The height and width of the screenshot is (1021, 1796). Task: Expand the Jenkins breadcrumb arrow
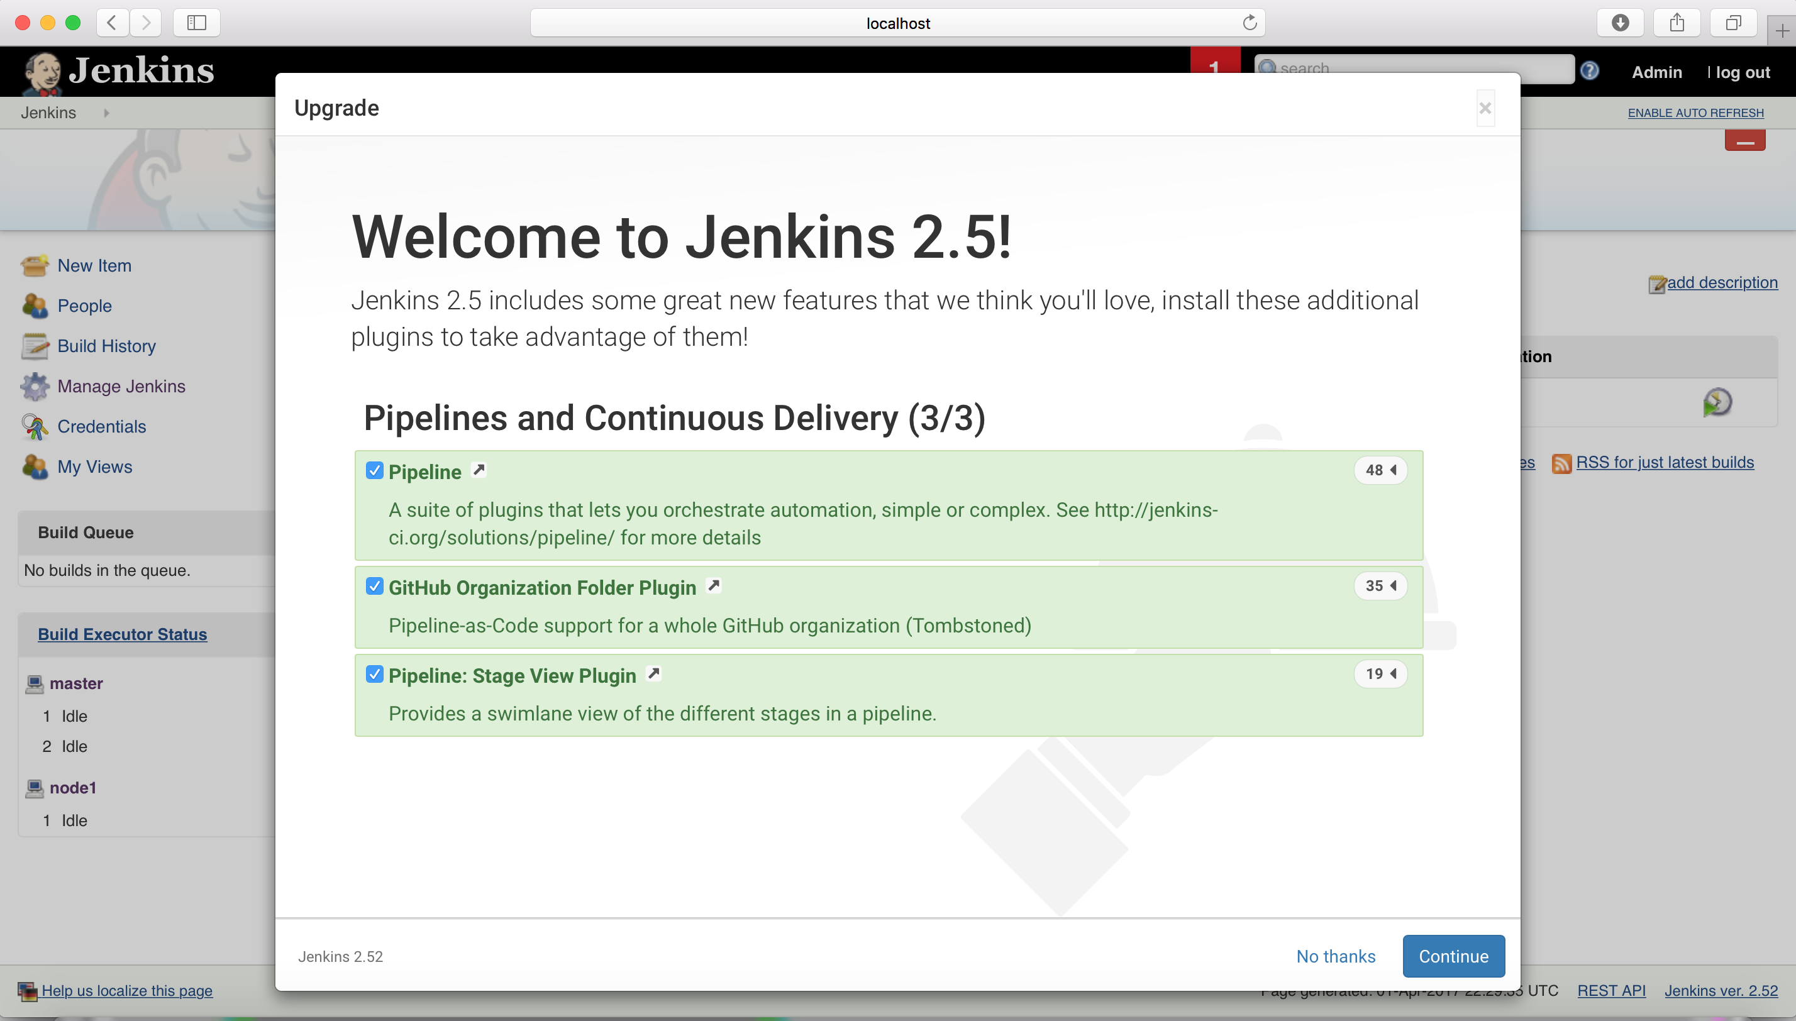click(107, 113)
